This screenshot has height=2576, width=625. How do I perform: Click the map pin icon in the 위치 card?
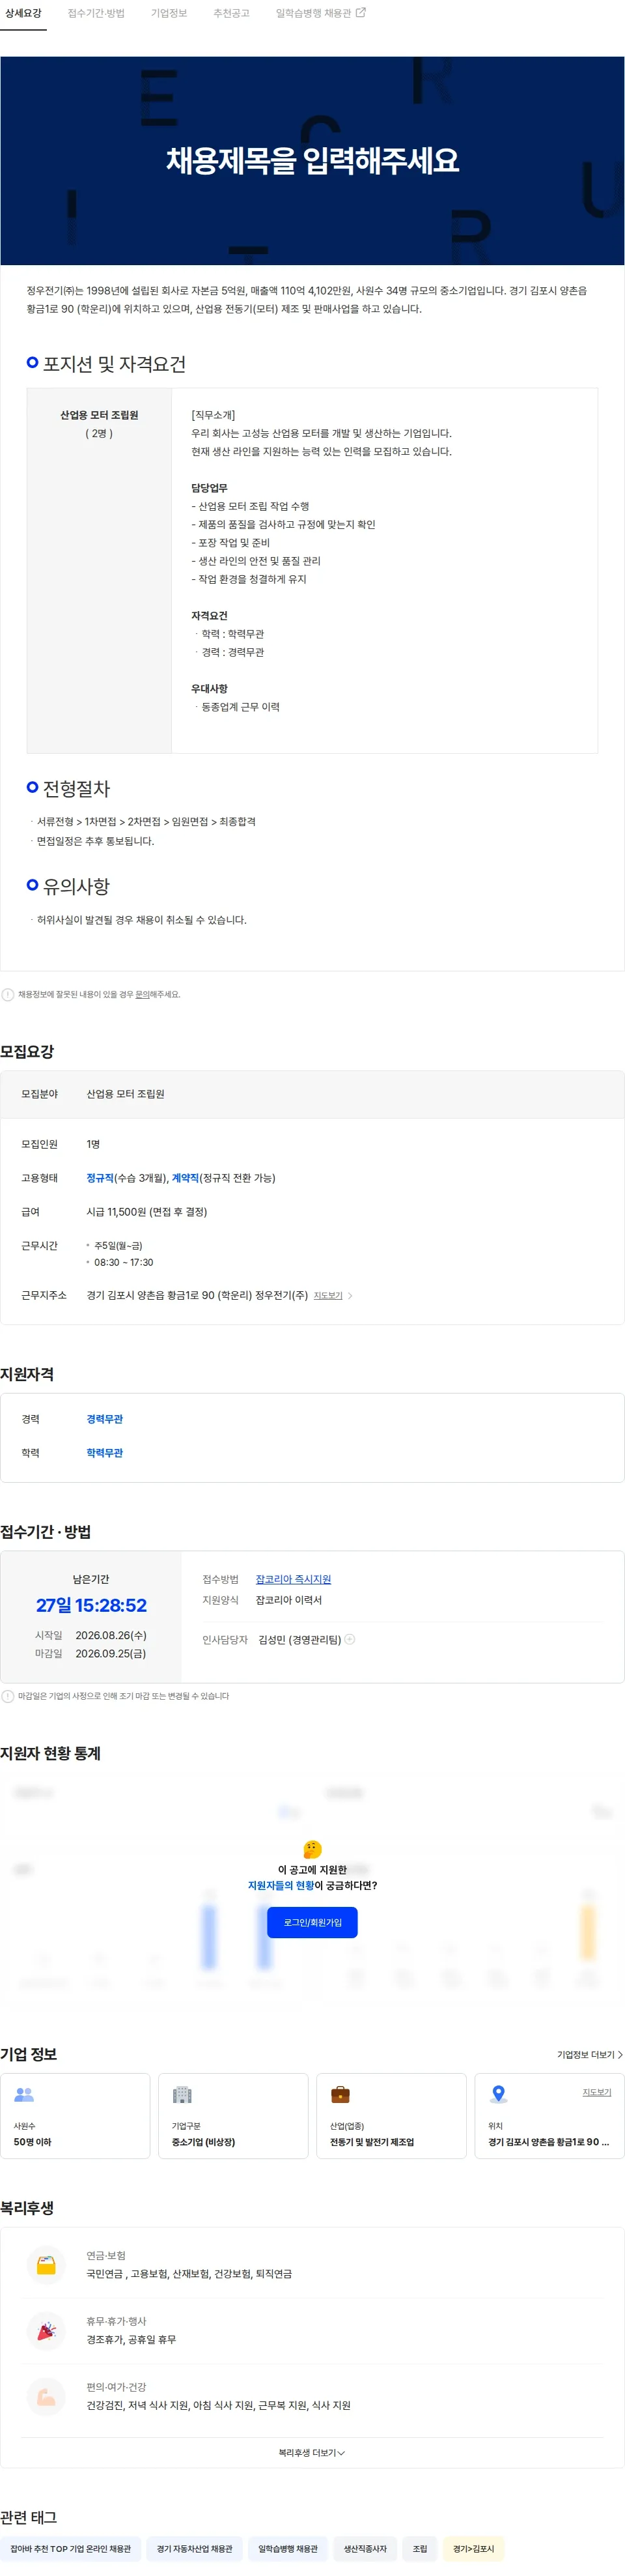(x=498, y=2094)
